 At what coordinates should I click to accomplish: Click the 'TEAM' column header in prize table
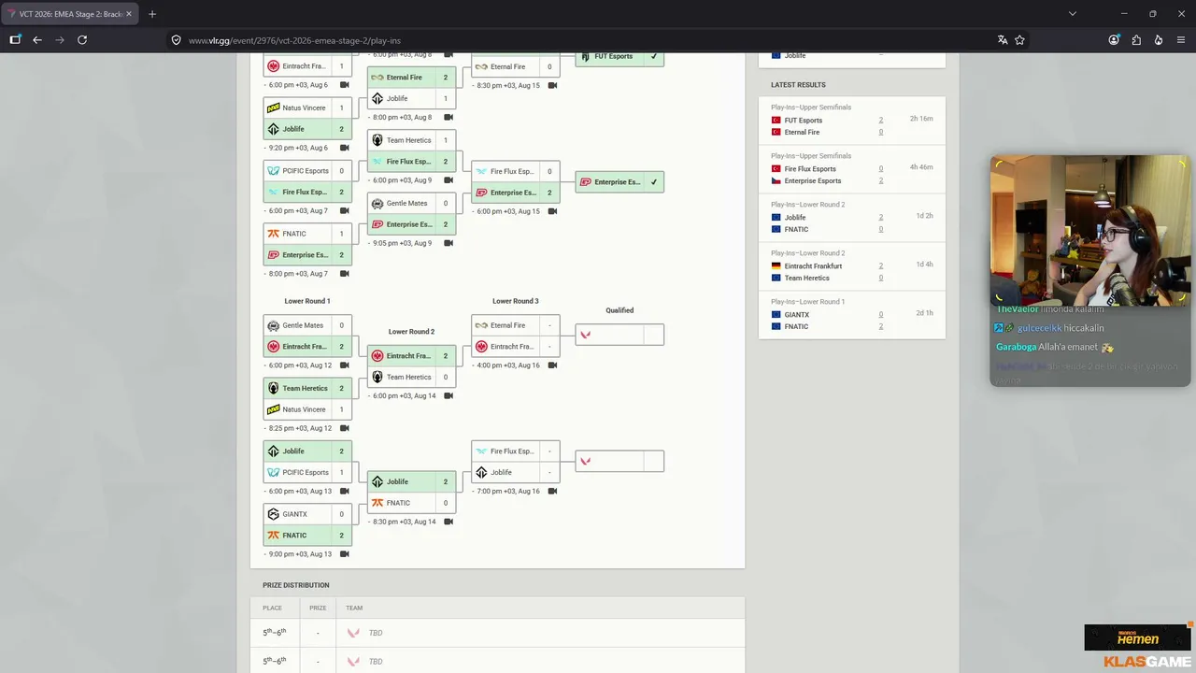pos(354,608)
